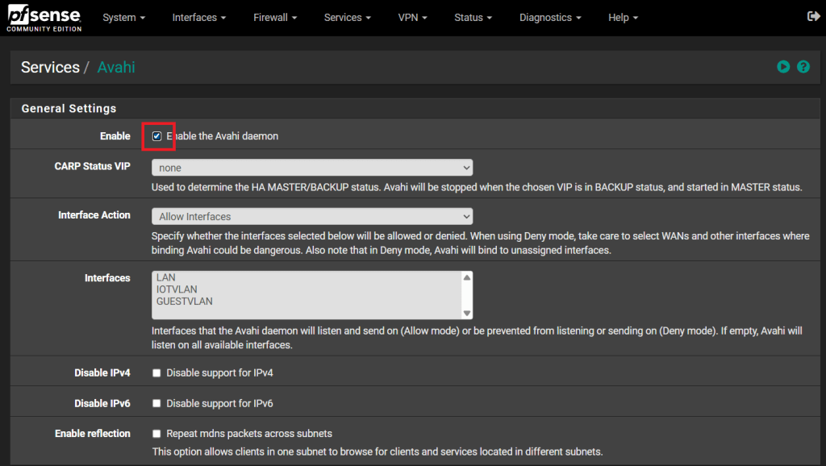
Task: Uncheck the Enable the Avahi daemon checkbox
Action: [x=157, y=136]
